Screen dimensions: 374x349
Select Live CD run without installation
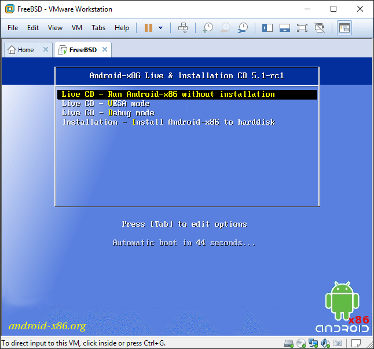[x=187, y=94]
